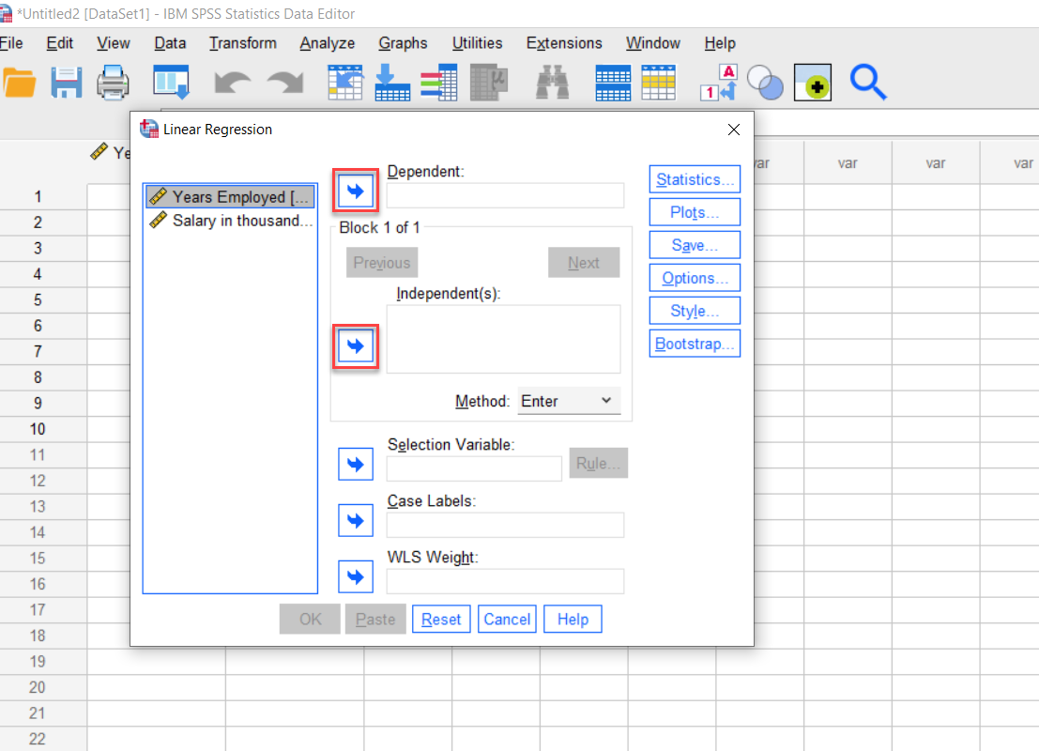Image resolution: width=1039 pixels, height=751 pixels.
Task: Open data document folder icon
Action: [19, 83]
